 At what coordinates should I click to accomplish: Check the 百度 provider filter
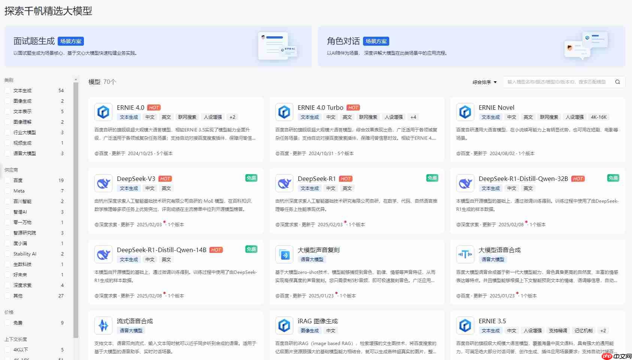(x=7, y=180)
